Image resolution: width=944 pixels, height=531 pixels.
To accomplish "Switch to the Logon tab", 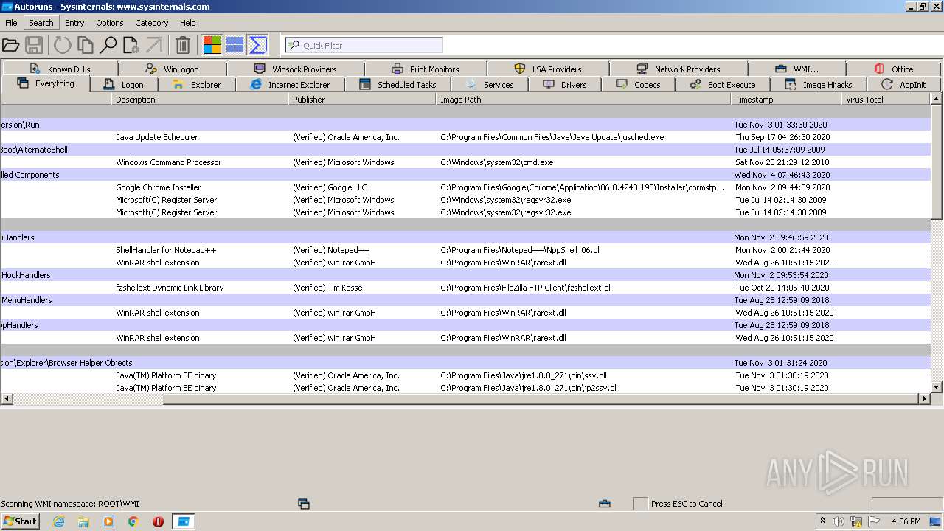I will tap(124, 85).
